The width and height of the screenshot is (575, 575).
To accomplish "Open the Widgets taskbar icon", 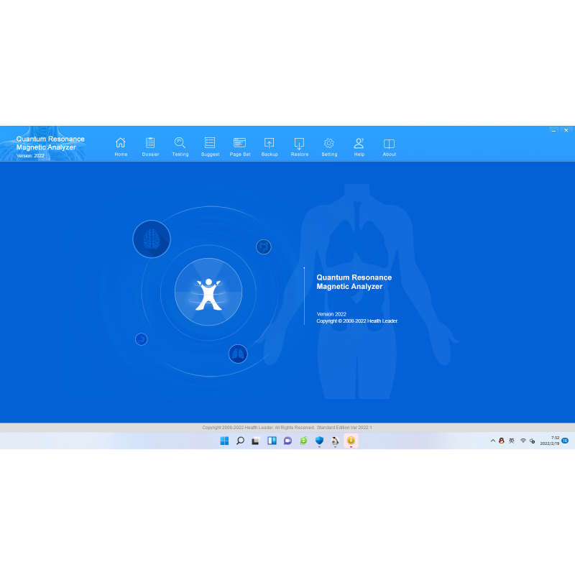I will click(272, 441).
